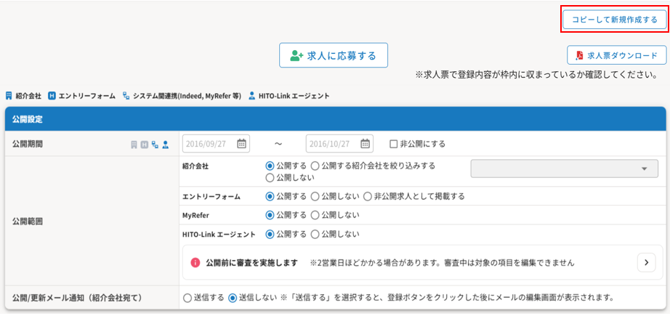Select 公開する紹介会社を絞り込みする option
The width and height of the screenshot is (670, 316).
(315, 166)
